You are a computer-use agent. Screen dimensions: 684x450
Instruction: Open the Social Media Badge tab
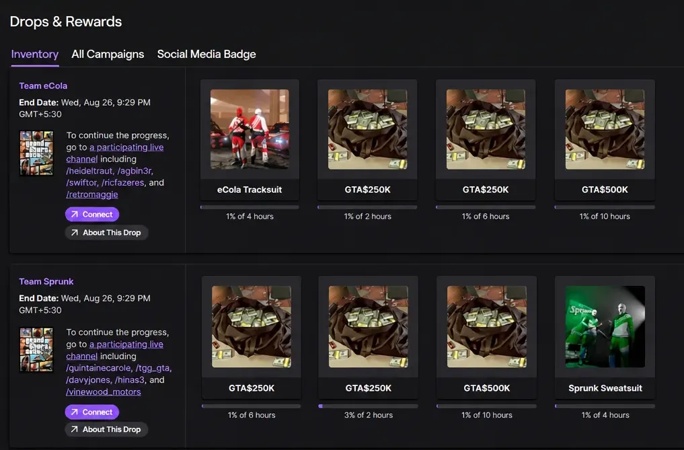coord(206,54)
